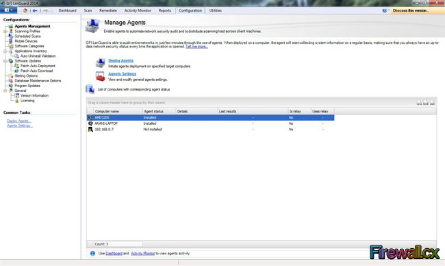Click the Last results column header

[253, 111]
